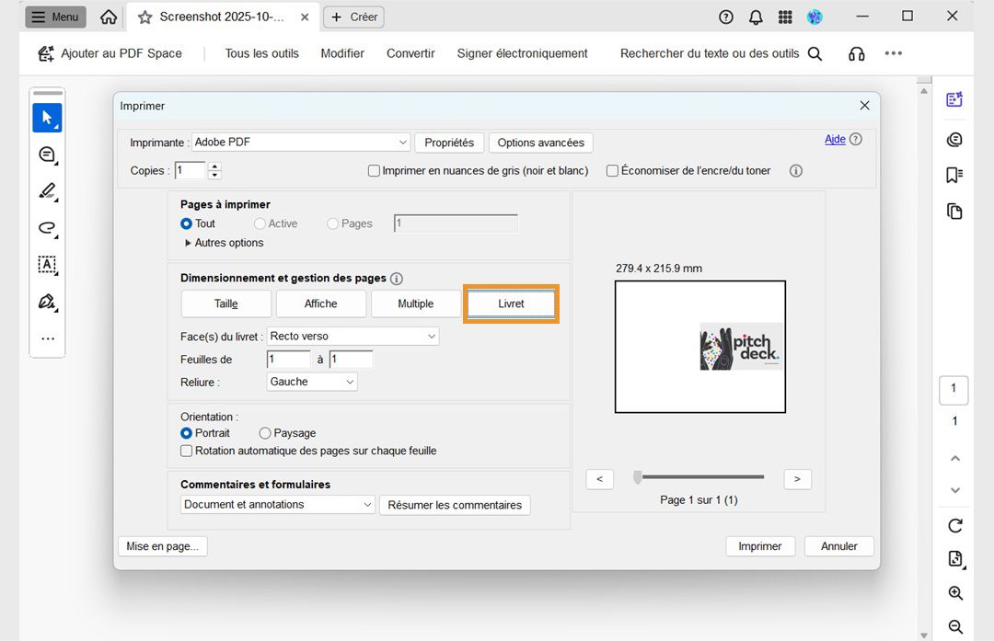The width and height of the screenshot is (994, 641).
Task: Click the Propriétés button
Action: 449,142
